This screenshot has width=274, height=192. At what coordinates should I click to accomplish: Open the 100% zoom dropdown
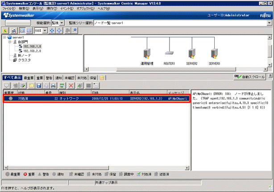[45, 31]
